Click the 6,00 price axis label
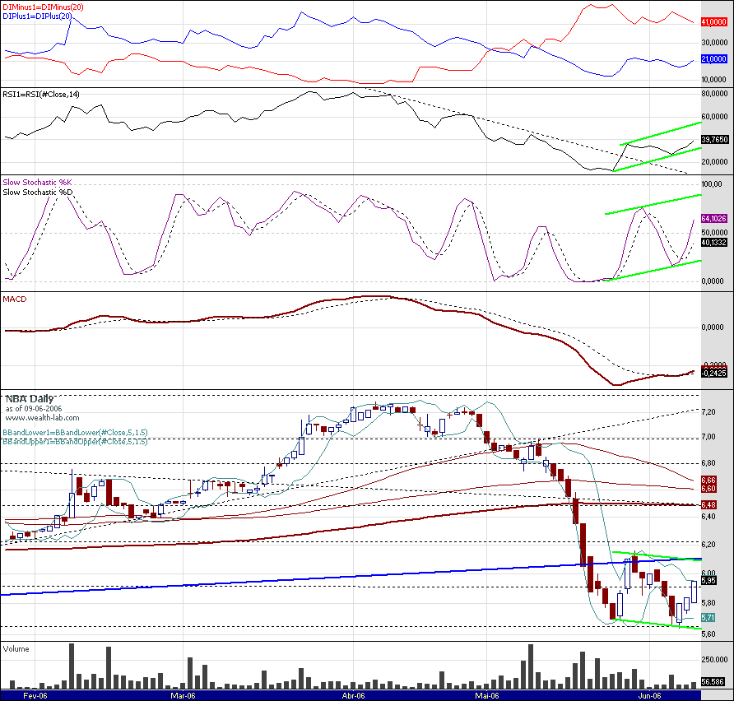Screen dimensions: 734x701 708,573
